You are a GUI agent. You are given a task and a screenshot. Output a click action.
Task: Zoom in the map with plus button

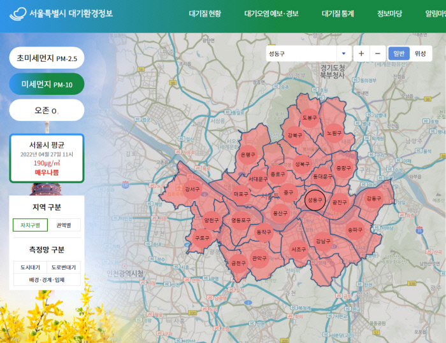click(361, 53)
